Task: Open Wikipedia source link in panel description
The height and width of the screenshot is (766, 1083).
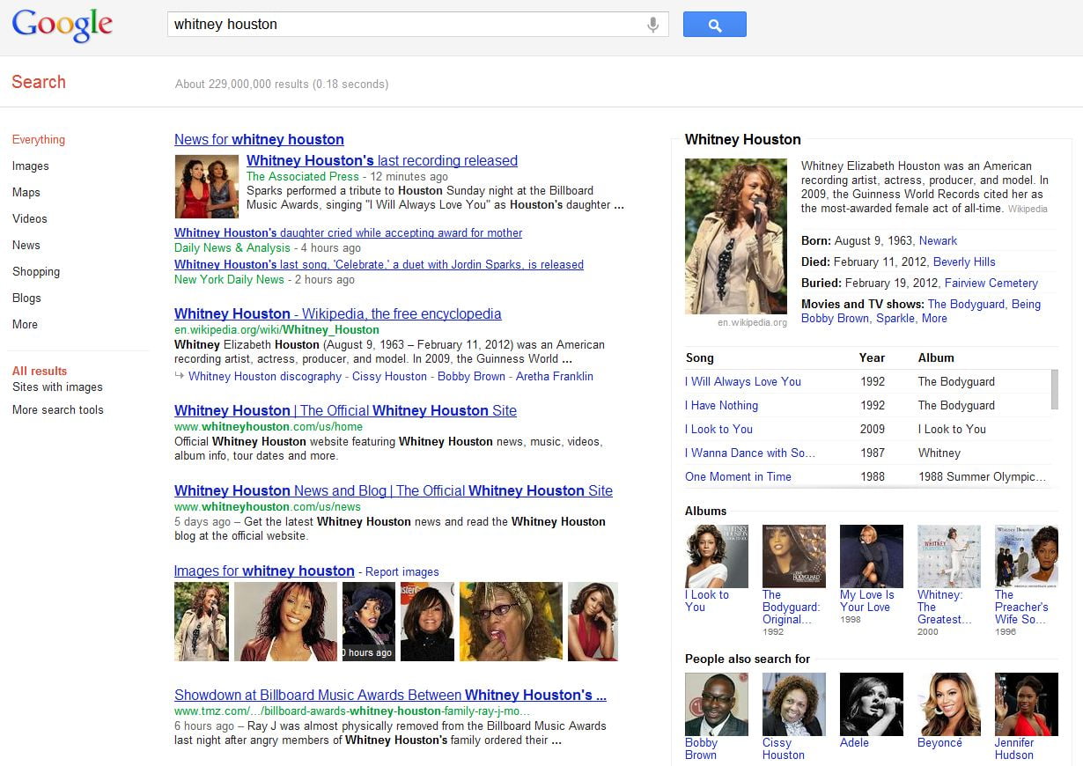Action: [1028, 210]
